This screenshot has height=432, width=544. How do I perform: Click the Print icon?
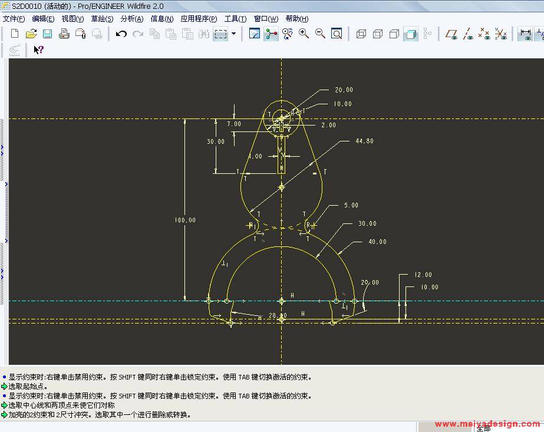click(64, 34)
